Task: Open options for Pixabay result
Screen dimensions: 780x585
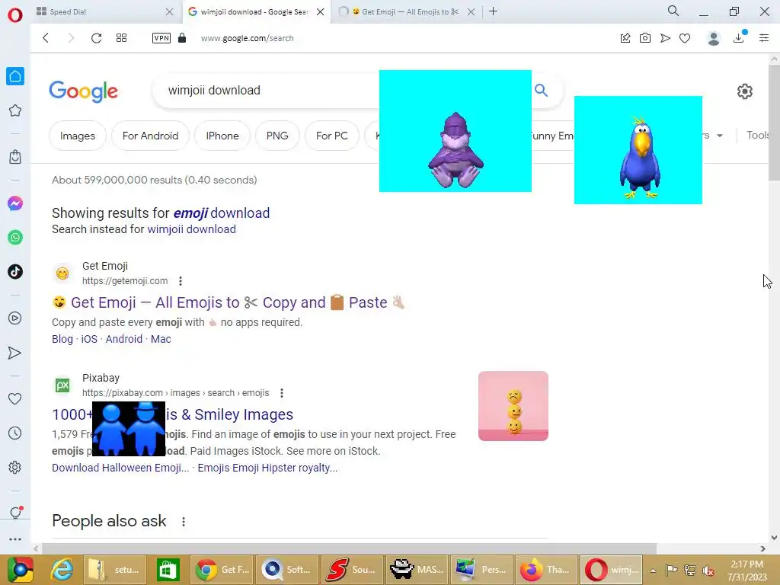Action: coord(282,393)
